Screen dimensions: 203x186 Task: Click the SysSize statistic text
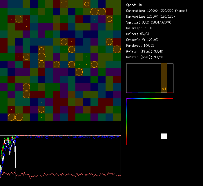click(x=148, y=22)
